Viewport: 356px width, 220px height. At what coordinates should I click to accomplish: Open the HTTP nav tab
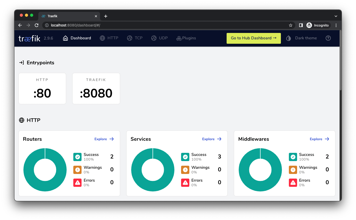click(x=109, y=38)
